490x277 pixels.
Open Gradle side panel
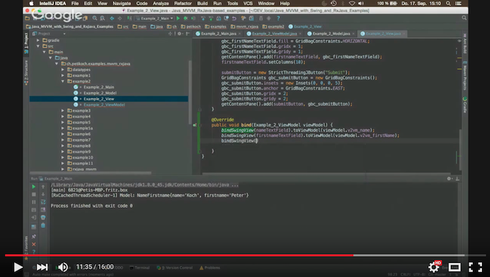click(x=465, y=105)
